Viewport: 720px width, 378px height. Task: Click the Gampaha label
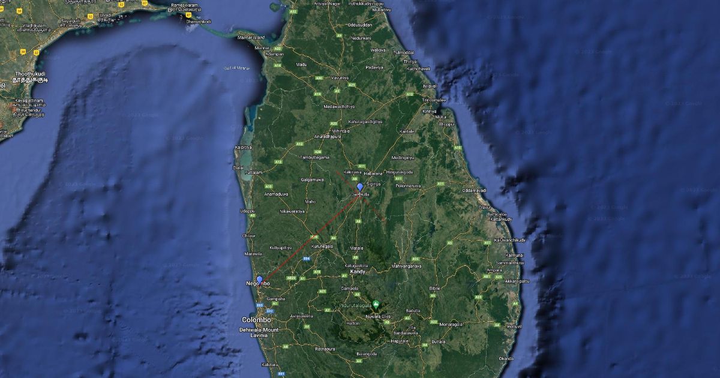275,298
